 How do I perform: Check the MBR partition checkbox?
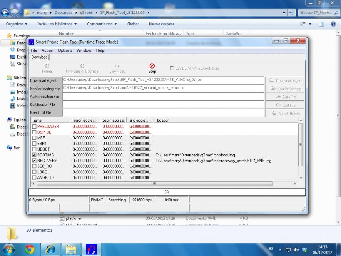[34, 138]
